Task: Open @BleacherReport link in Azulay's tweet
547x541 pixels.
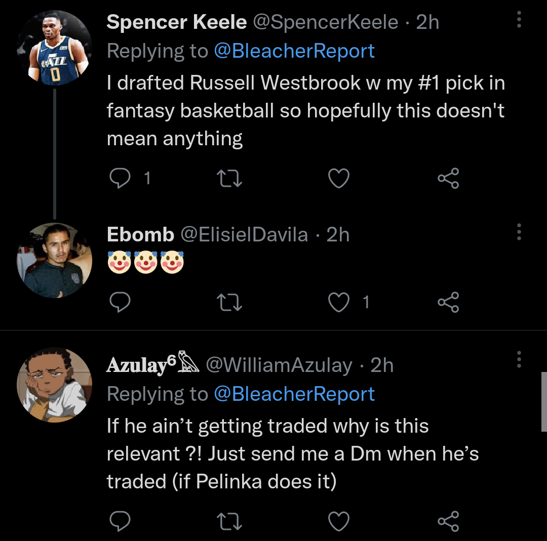Action: [294, 394]
